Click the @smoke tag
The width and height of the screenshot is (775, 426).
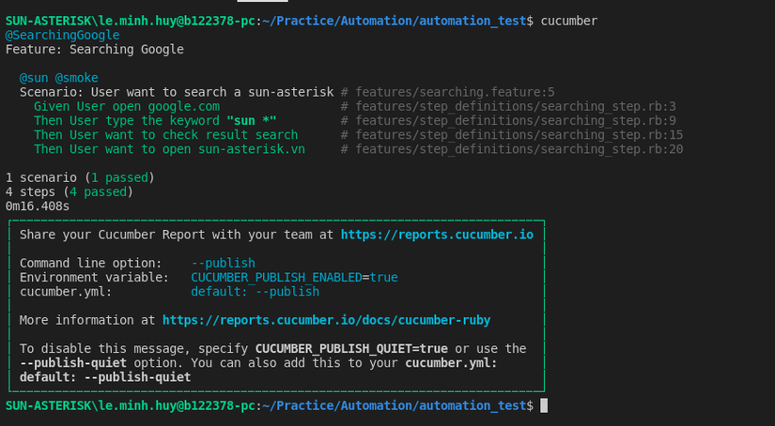coord(77,78)
